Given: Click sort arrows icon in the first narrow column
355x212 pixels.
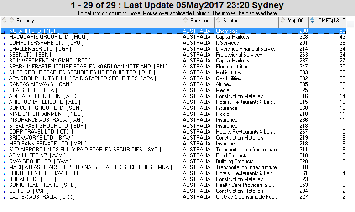Looking at the screenshot, I should point(4,21).
